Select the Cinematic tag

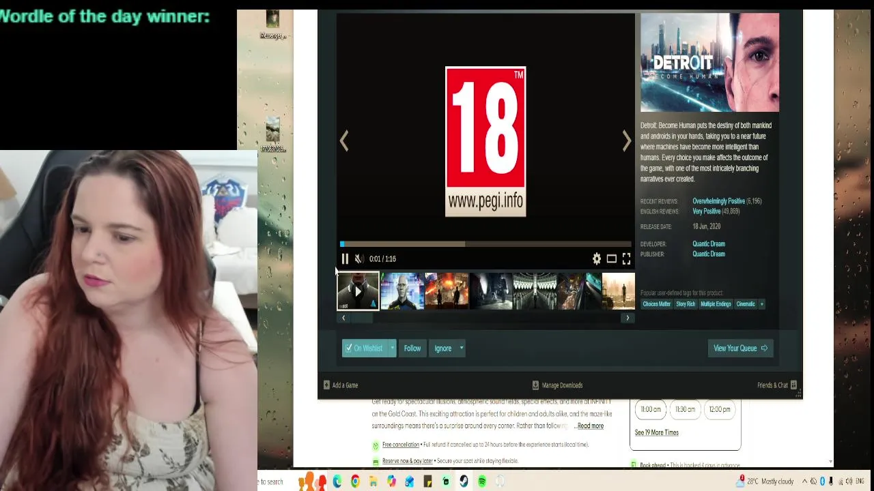[x=746, y=304]
